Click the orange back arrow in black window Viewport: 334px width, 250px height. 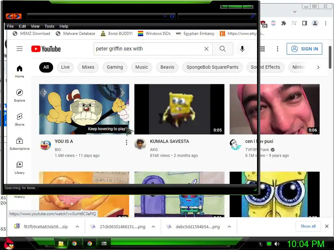click(x=9, y=16)
